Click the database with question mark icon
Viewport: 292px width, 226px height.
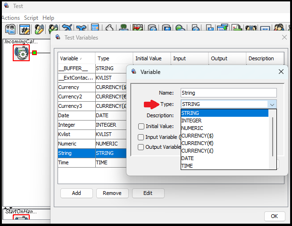152,28
